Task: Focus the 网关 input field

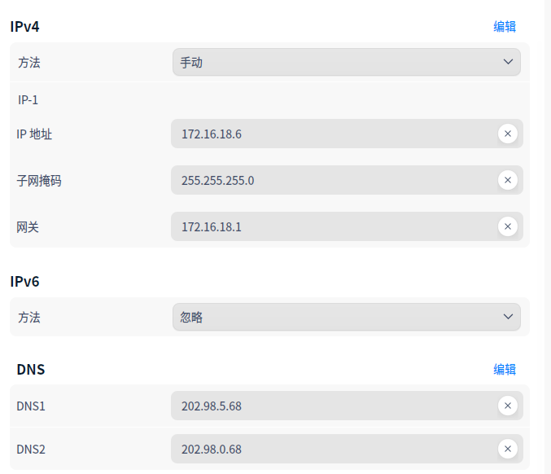Action: [x=334, y=226]
